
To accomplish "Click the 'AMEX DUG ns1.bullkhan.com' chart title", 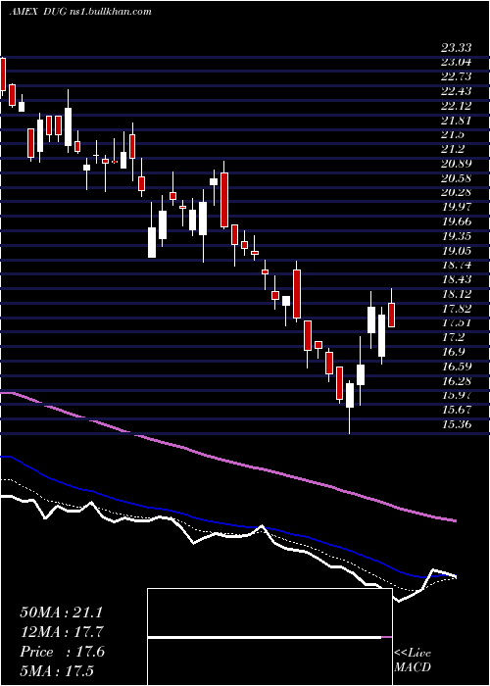I will 80,11.
